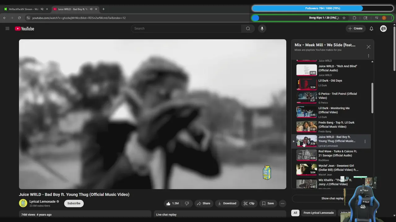Play Lil Durk Monitoring Me video
The height and width of the screenshot is (222, 396).
point(331,112)
